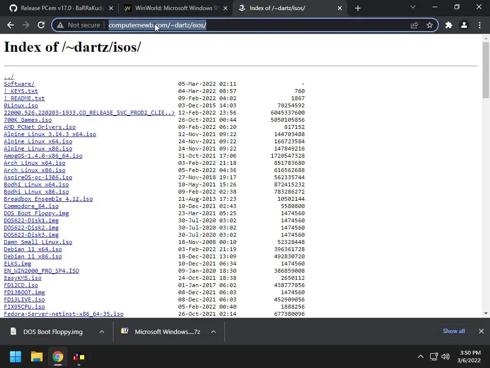Screen dimensions: 490x368
Task: Download EasyKMS.iso
Action: coord(22,278)
